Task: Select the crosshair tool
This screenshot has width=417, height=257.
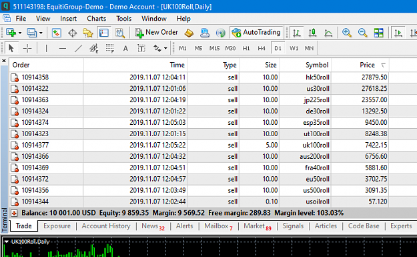Action: point(27,48)
